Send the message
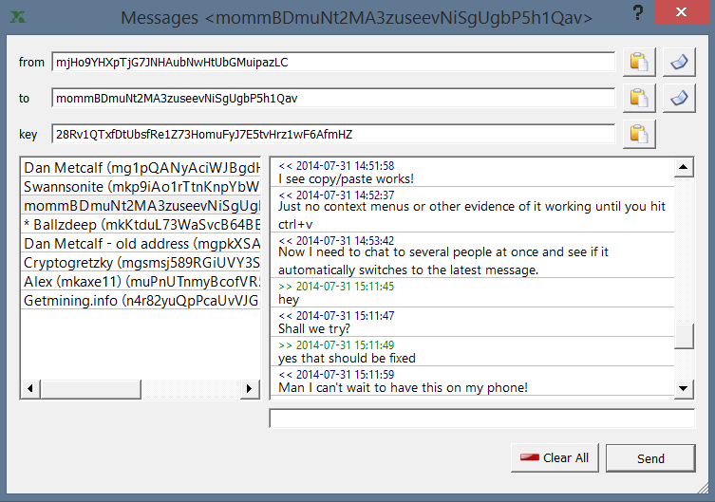Image resolution: width=715 pixels, height=502 pixels. (x=650, y=458)
